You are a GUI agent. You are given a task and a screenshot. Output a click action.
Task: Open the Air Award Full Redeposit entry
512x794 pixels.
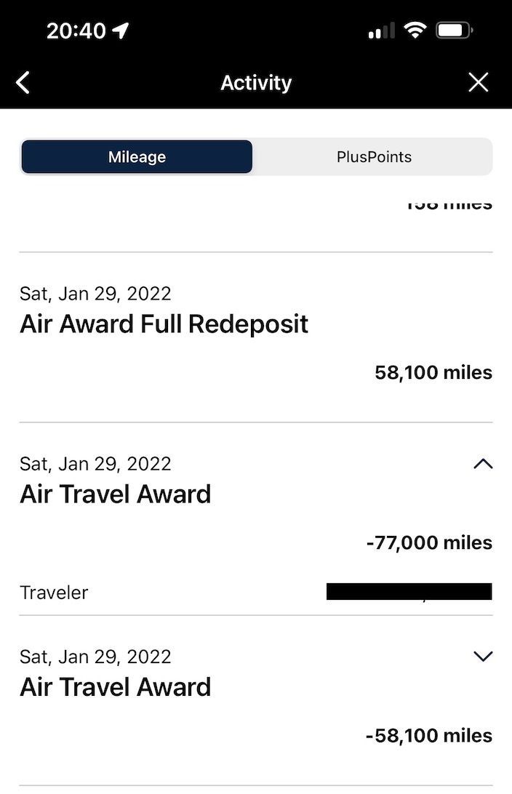click(x=164, y=324)
